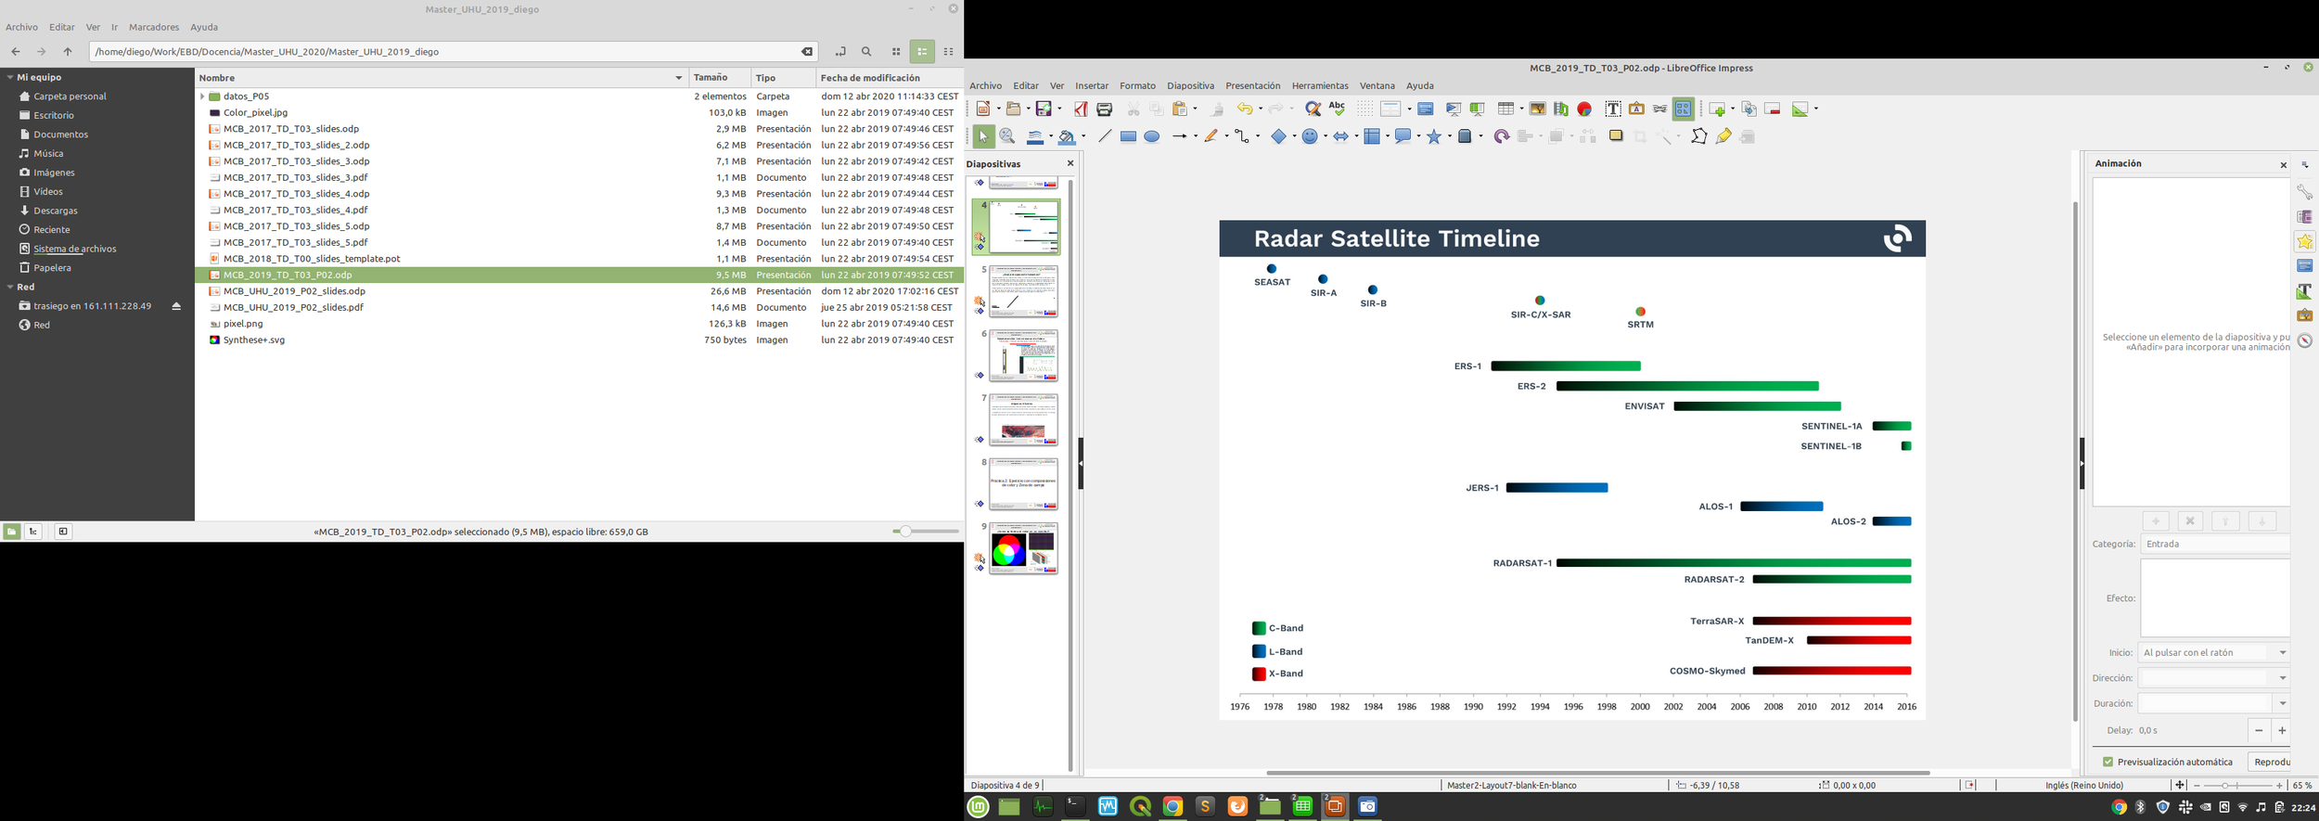Click the Points edit tool icon
The height and width of the screenshot is (821, 2319).
[1698, 136]
